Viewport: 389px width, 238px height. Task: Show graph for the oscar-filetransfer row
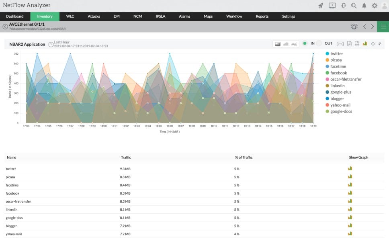(x=350, y=201)
